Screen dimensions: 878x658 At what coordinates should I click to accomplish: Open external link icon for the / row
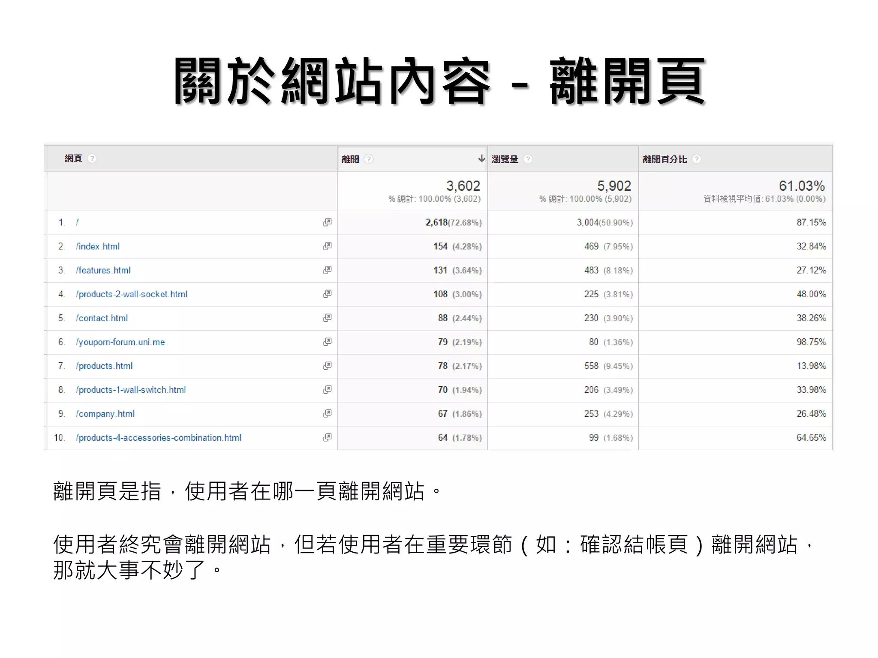pyautogui.click(x=328, y=222)
